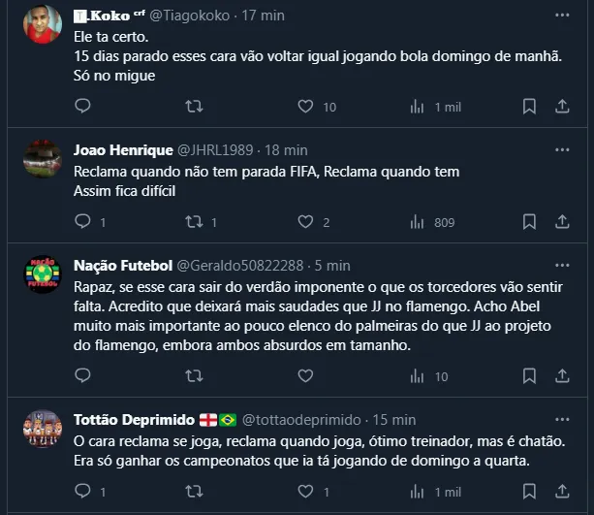Open more options on Nação Futebol's tweet
This screenshot has height=515, width=594.
(x=563, y=266)
